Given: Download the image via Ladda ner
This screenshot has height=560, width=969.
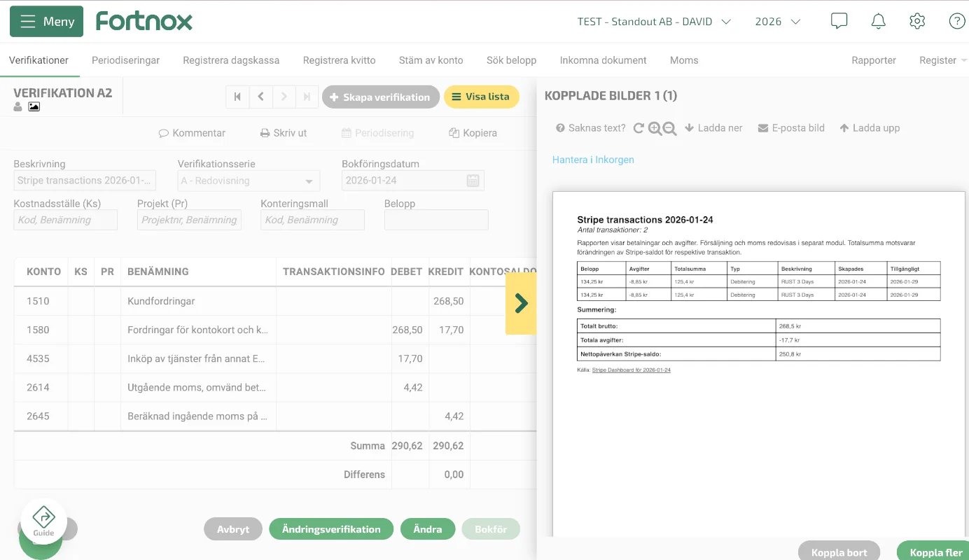Looking at the screenshot, I should (713, 127).
